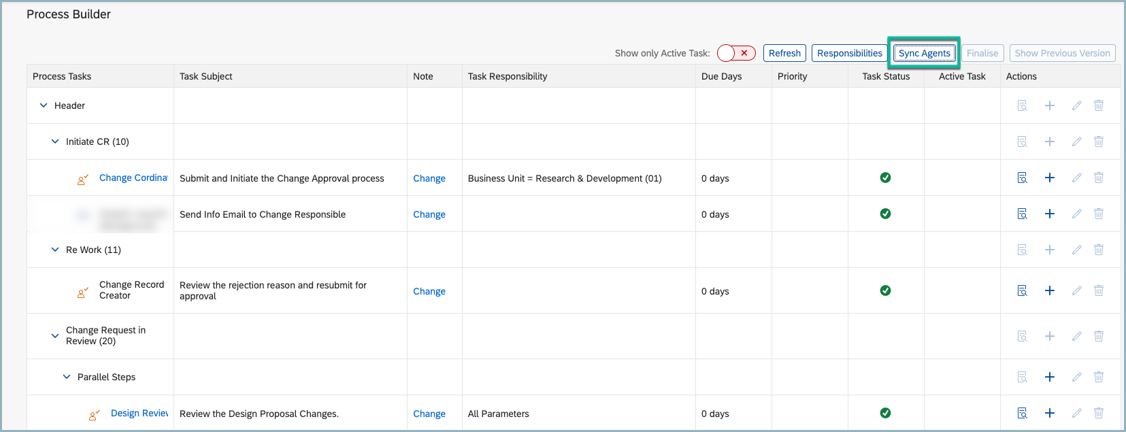Click the Sync Agents button
The height and width of the screenshot is (432, 1126).
(924, 53)
